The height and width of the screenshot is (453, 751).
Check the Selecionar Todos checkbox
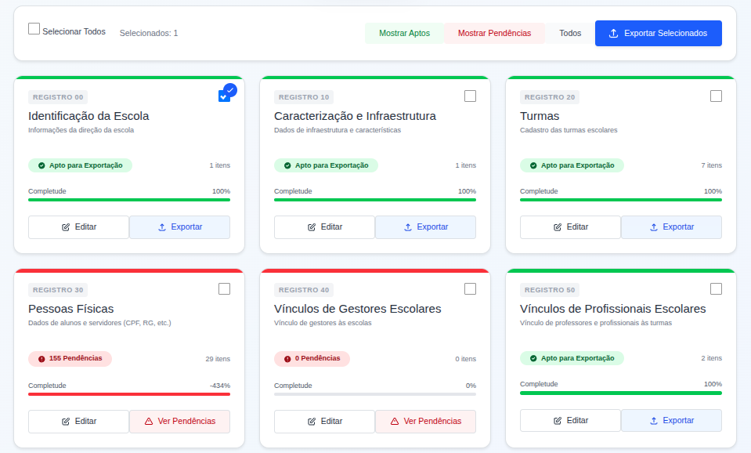point(34,29)
